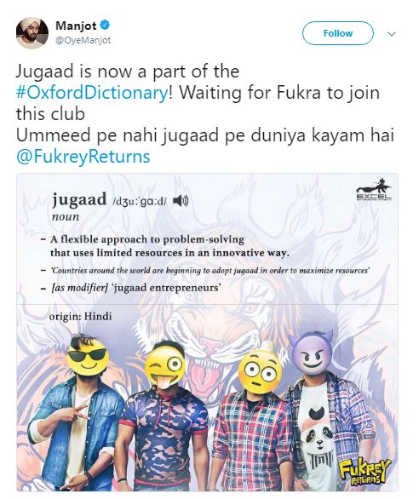Open the @FukreyReturns mention link

coord(83,157)
